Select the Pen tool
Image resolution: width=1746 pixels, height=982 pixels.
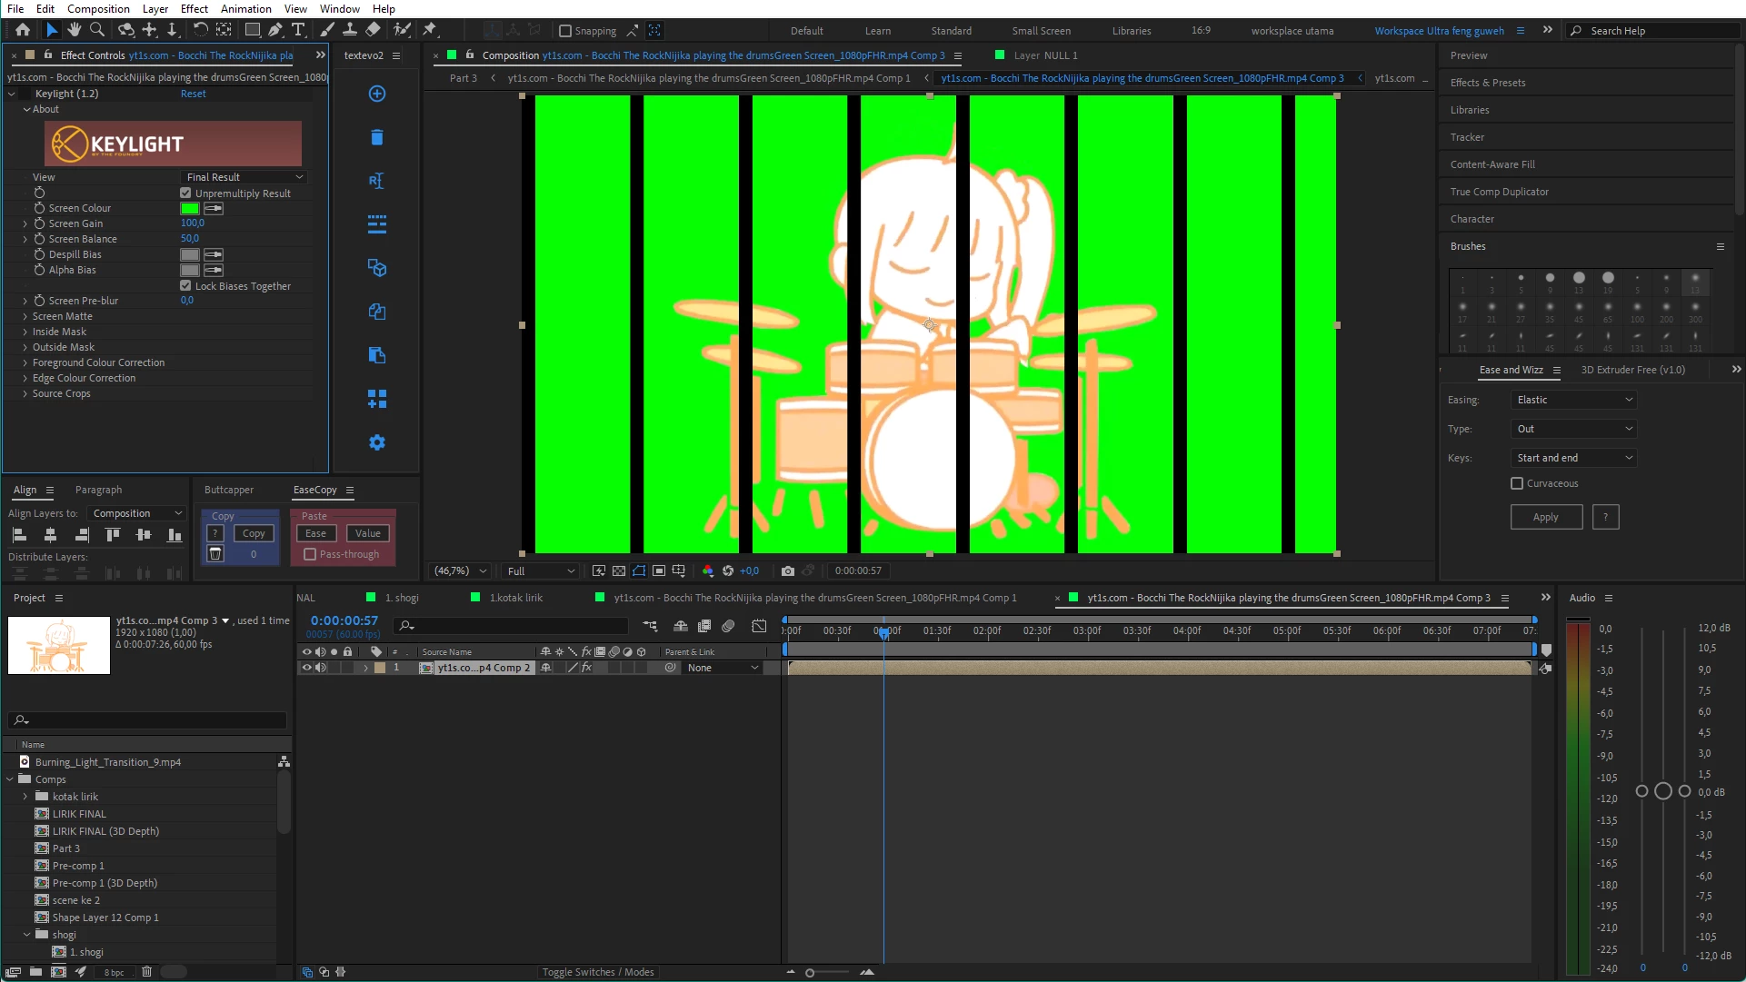274,30
